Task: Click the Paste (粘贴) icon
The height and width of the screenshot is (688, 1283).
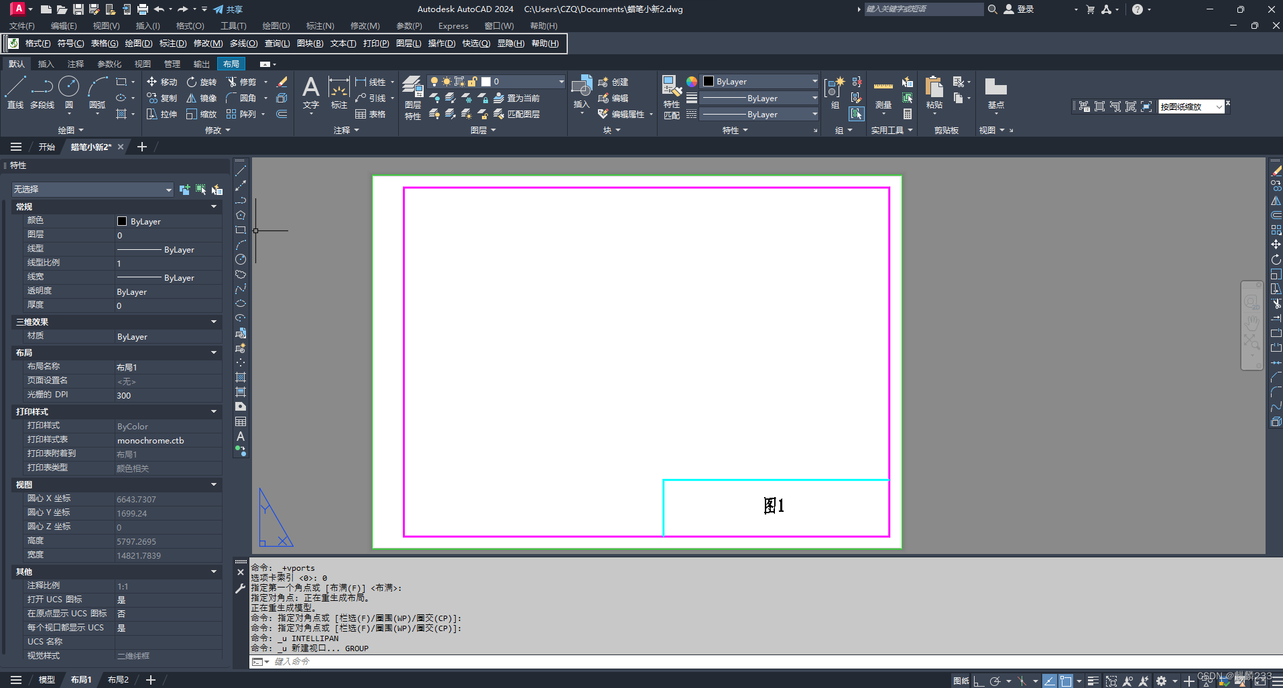Action: pos(934,92)
